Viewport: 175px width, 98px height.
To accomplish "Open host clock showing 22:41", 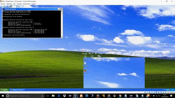I will pos(165,96).
